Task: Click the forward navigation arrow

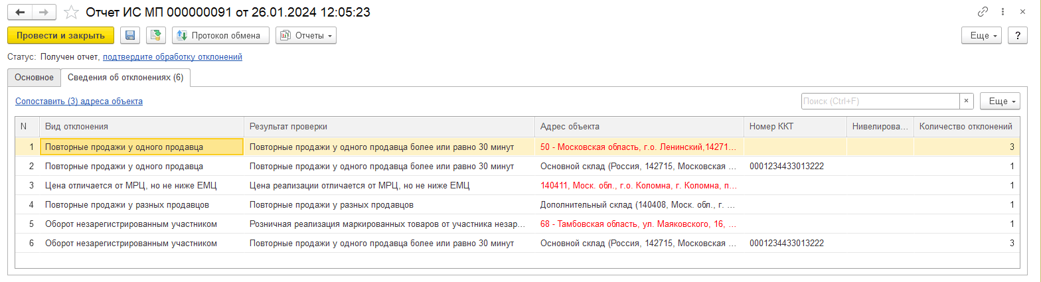Action: (43, 13)
